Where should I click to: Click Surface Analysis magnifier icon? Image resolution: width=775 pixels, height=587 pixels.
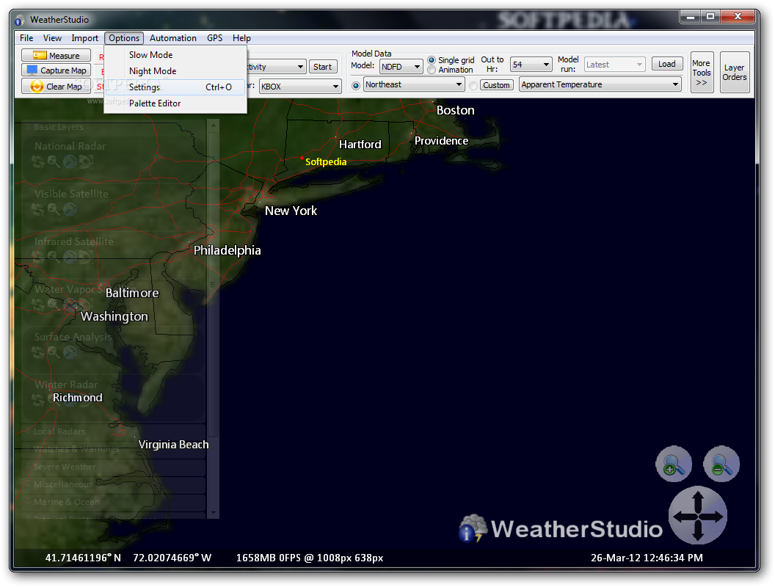(x=54, y=352)
